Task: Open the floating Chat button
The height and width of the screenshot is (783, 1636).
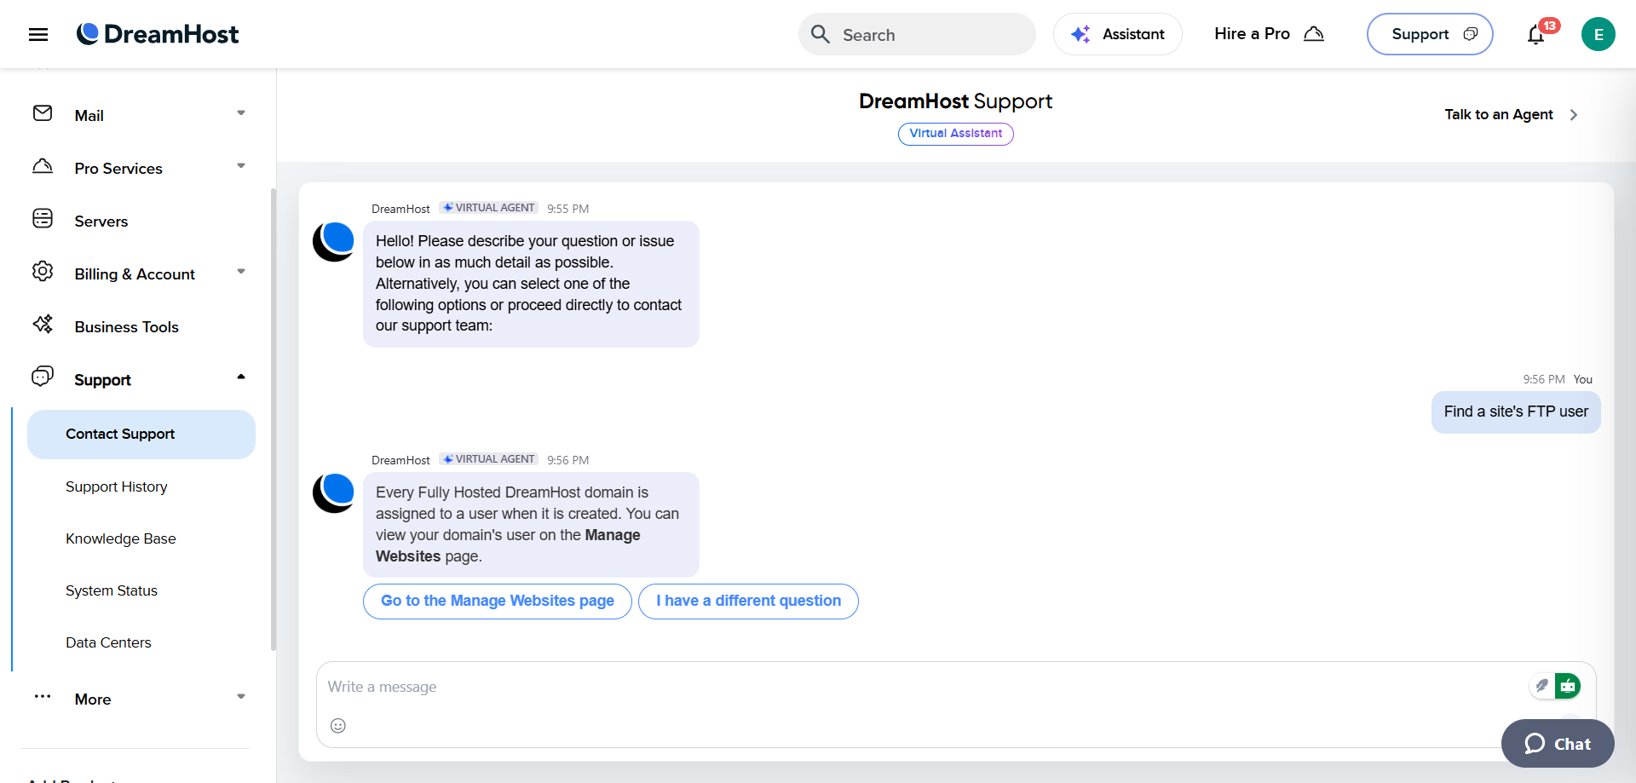Action: [1558, 744]
